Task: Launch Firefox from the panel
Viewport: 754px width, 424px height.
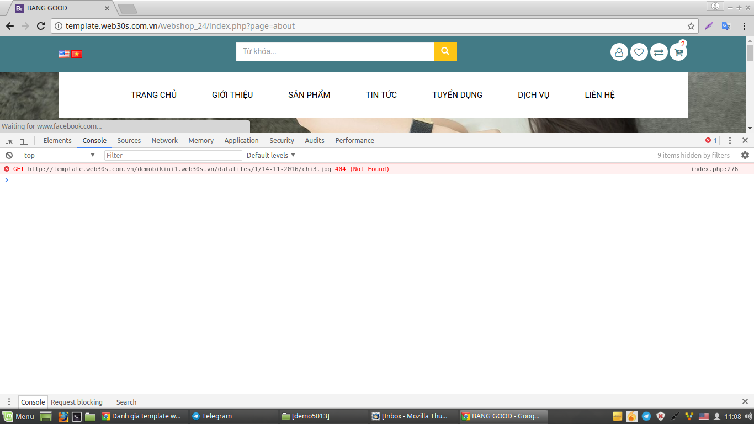Action: point(63,416)
